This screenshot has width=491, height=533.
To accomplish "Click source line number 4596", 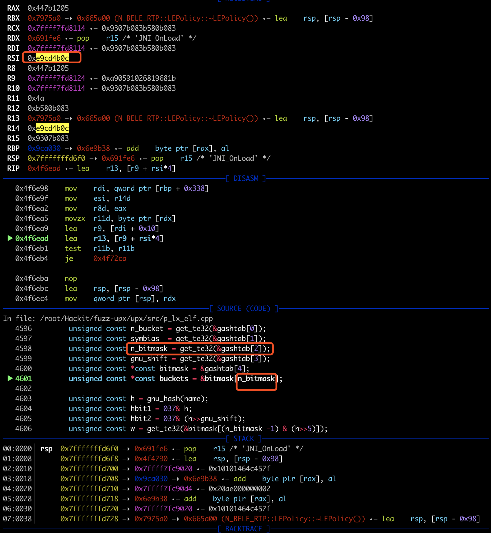I will pyautogui.click(x=24, y=329).
